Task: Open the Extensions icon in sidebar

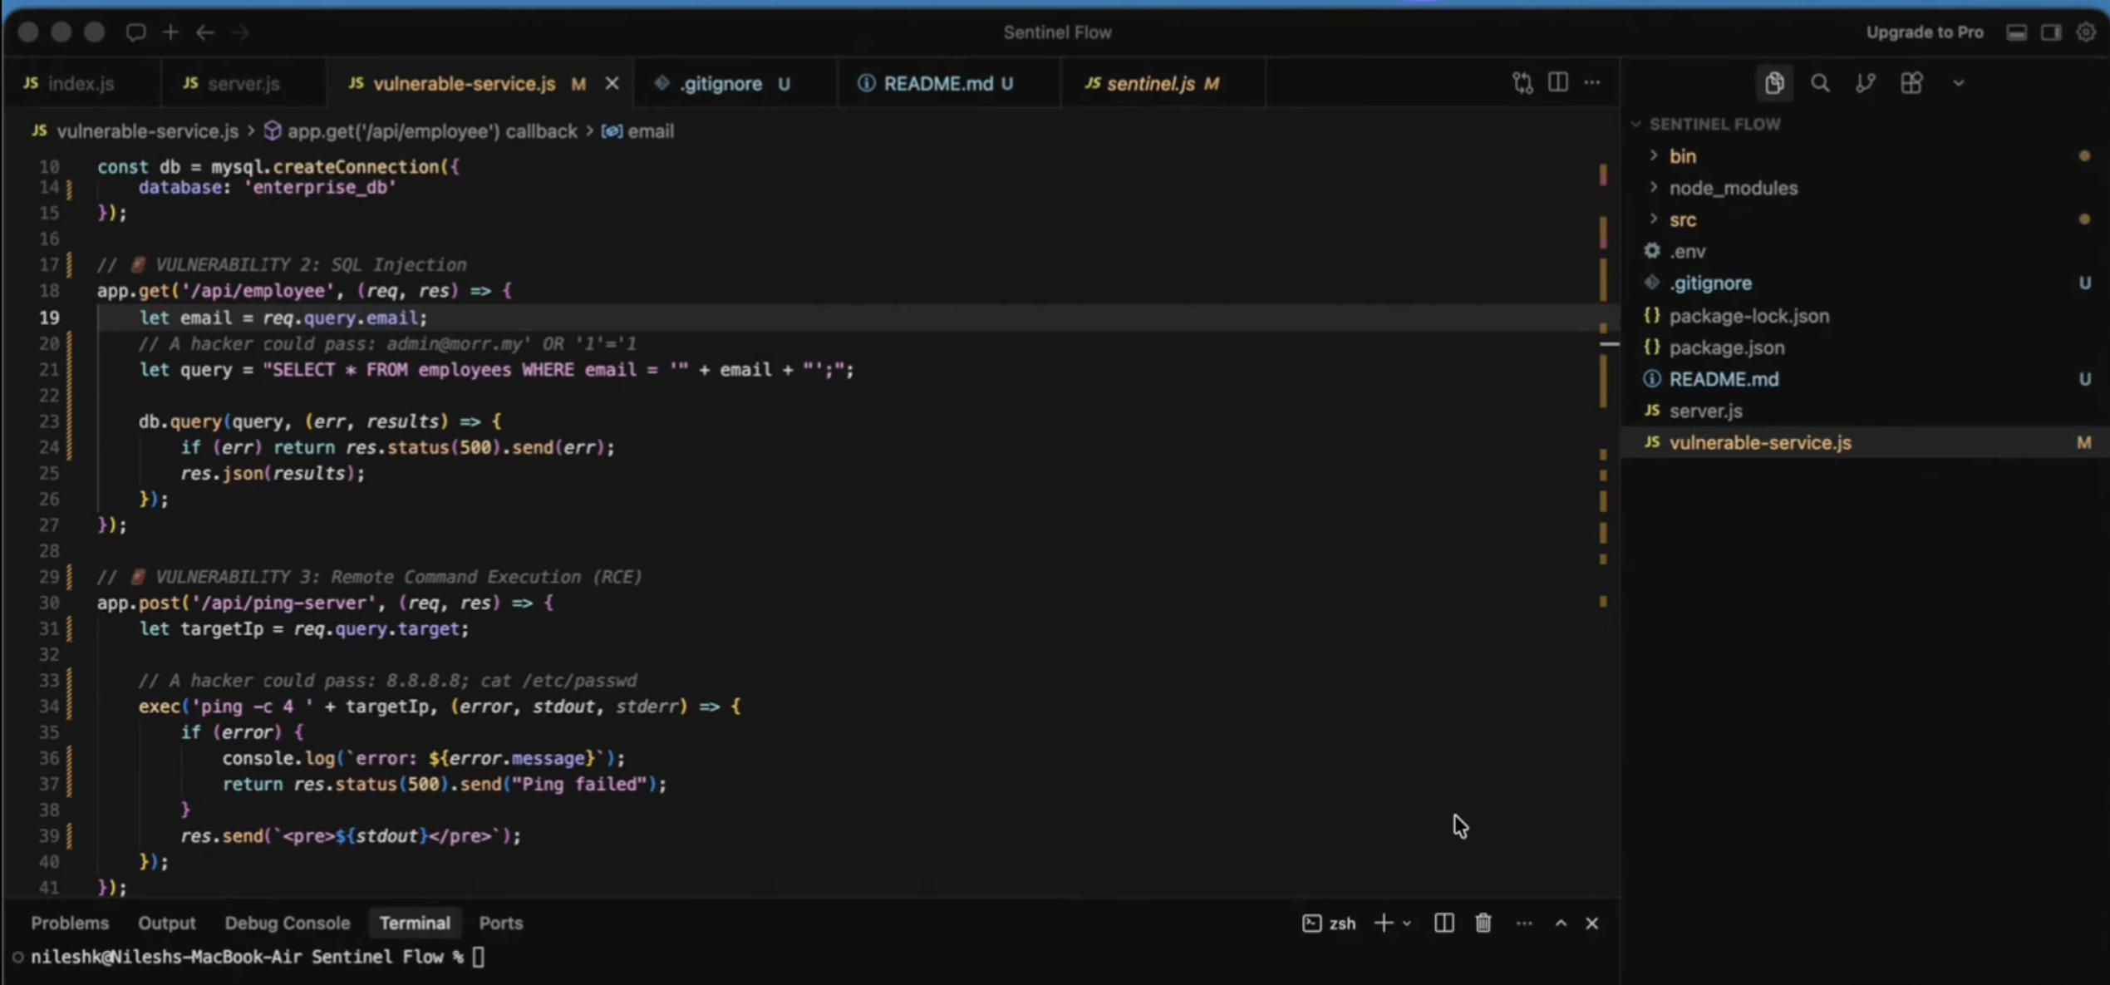Action: pyautogui.click(x=1911, y=83)
